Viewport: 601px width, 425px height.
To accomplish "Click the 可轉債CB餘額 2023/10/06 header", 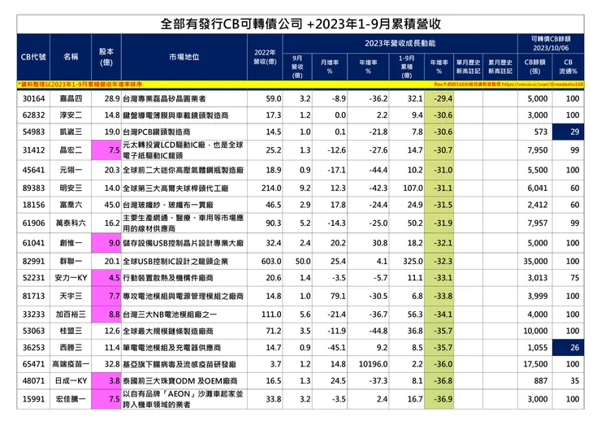I will [x=551, y=43].
